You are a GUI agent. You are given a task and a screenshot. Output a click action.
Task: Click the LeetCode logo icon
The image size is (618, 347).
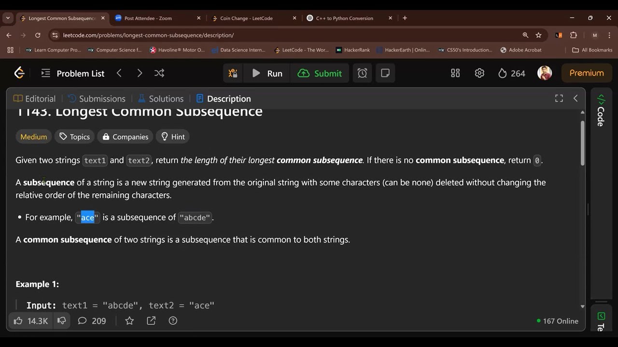click(x=19, y=73)
